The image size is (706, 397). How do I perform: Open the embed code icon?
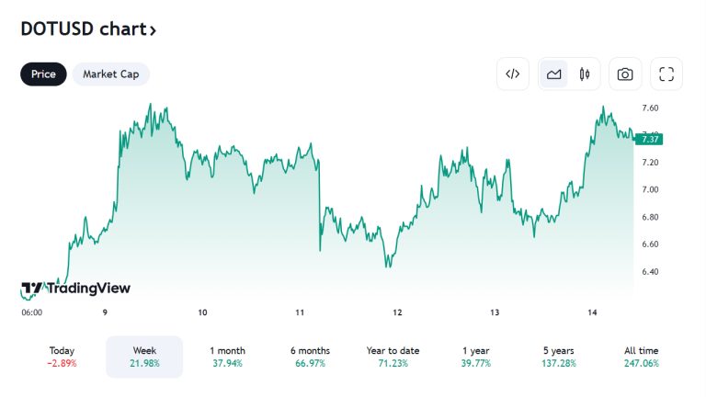tap(513, 74)
